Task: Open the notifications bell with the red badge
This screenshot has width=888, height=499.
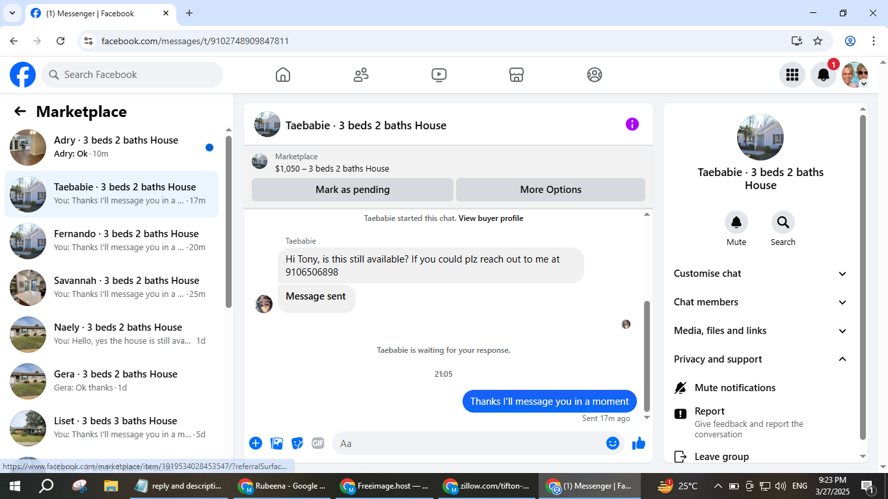Action: point(824,75)
